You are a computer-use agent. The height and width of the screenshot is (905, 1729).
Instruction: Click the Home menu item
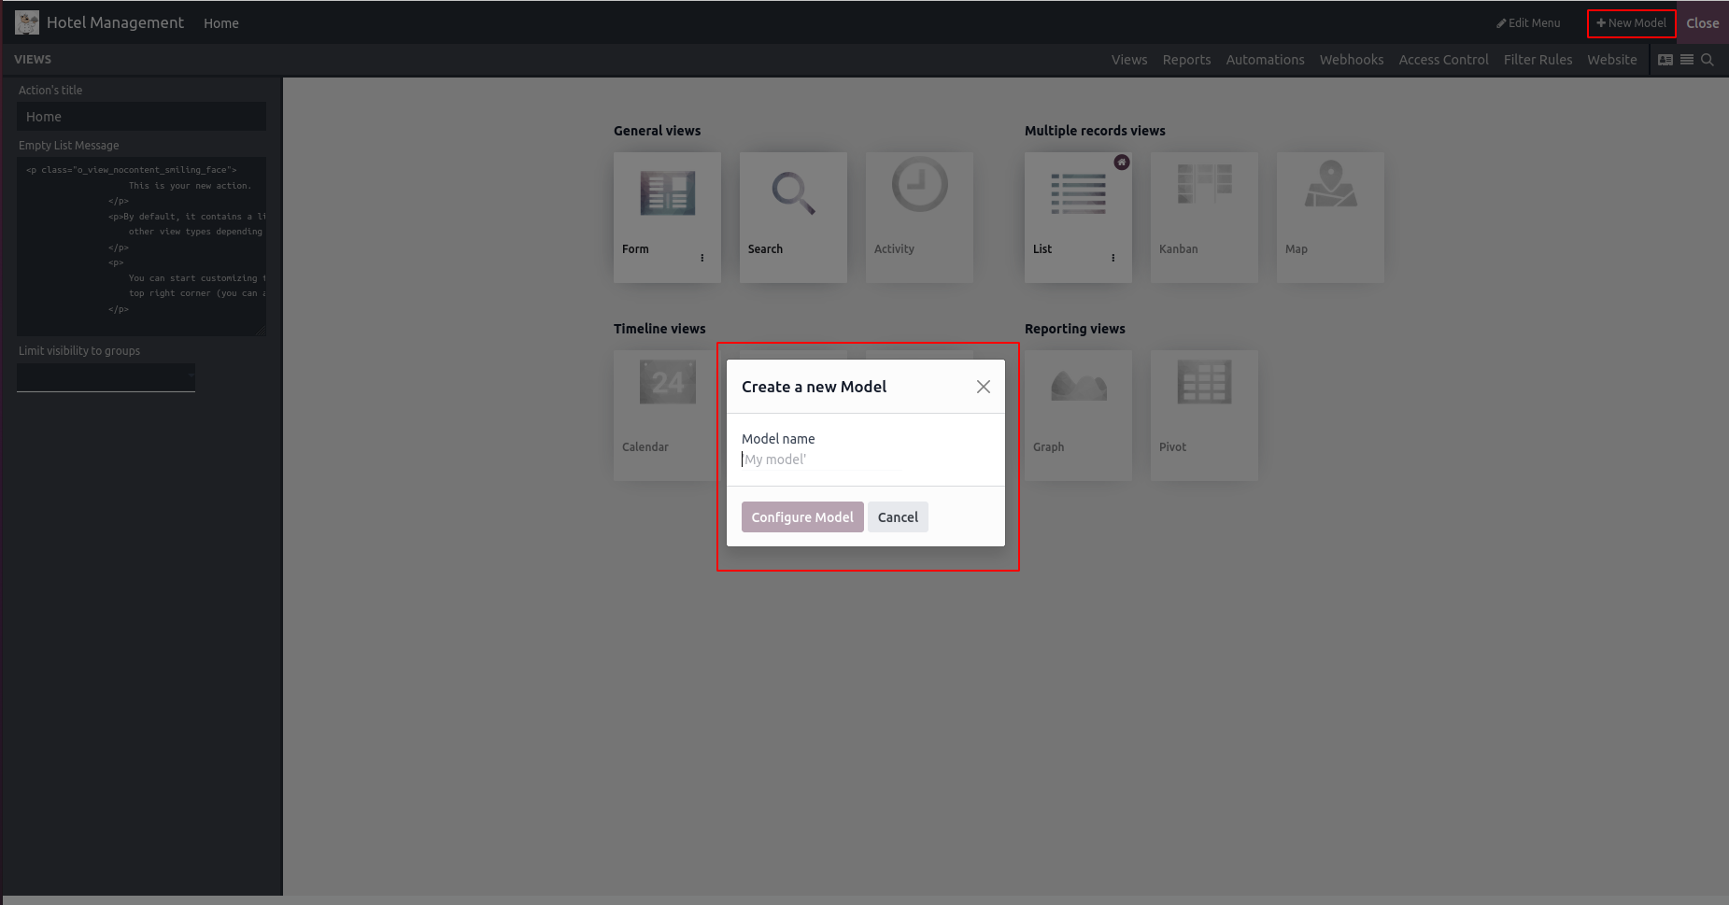221,23
